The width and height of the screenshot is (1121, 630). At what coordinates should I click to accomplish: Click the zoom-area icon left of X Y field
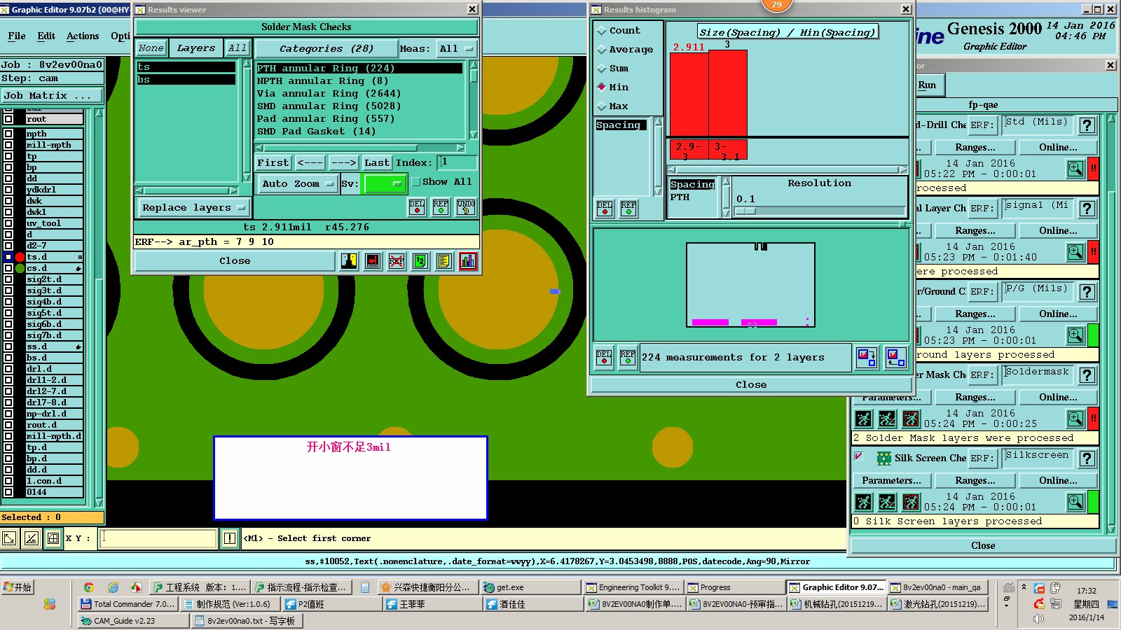point(9,538)
